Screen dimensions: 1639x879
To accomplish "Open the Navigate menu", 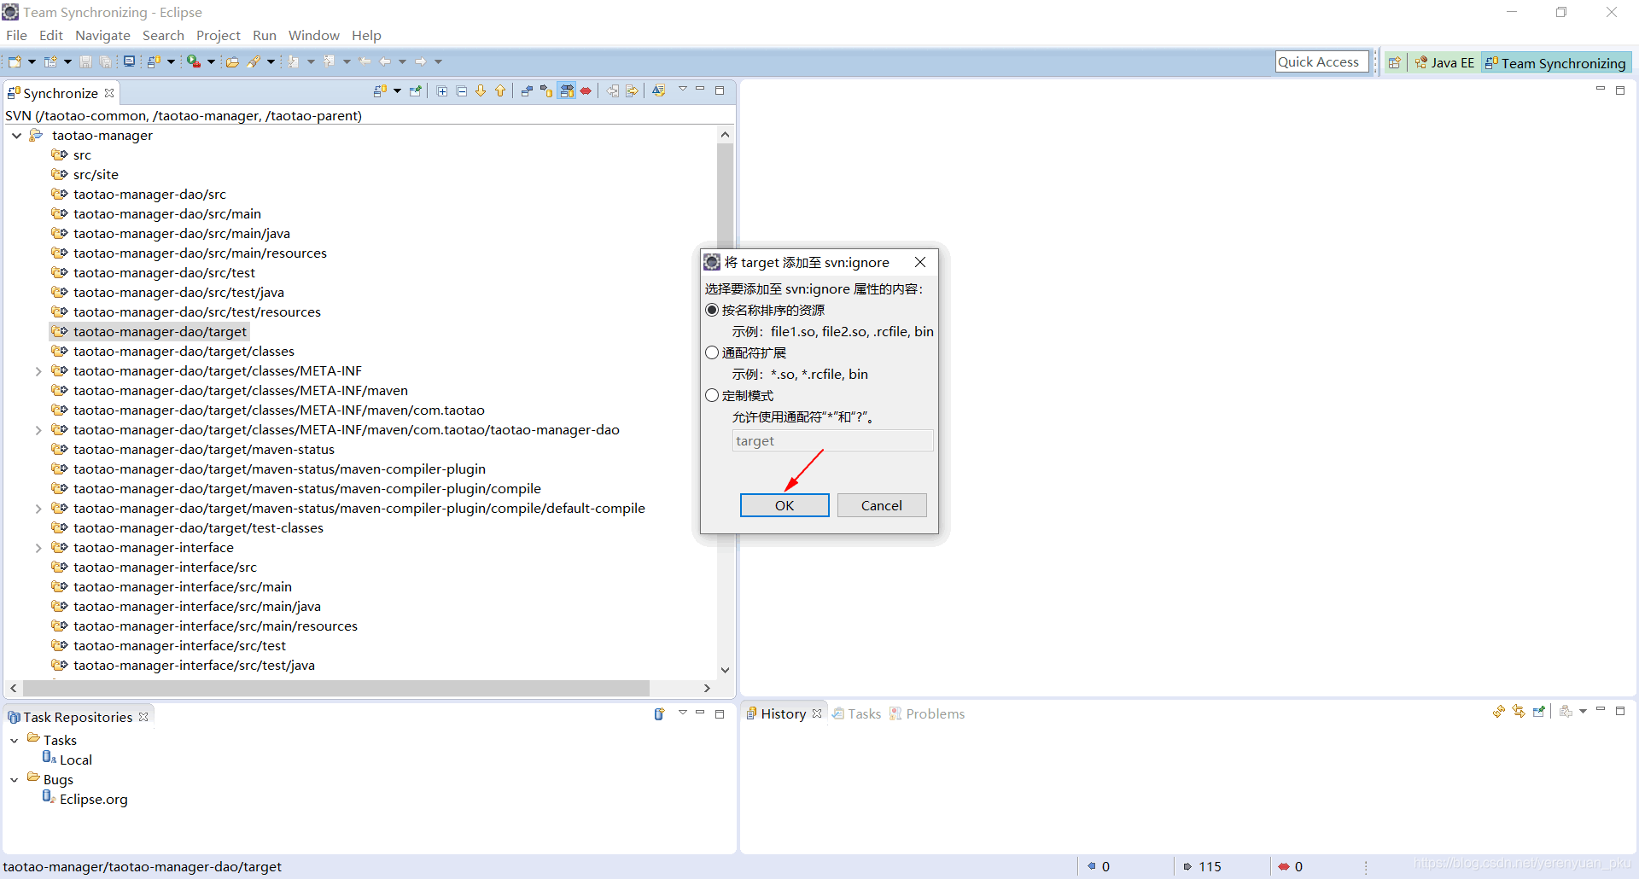I will click(102, 35).
